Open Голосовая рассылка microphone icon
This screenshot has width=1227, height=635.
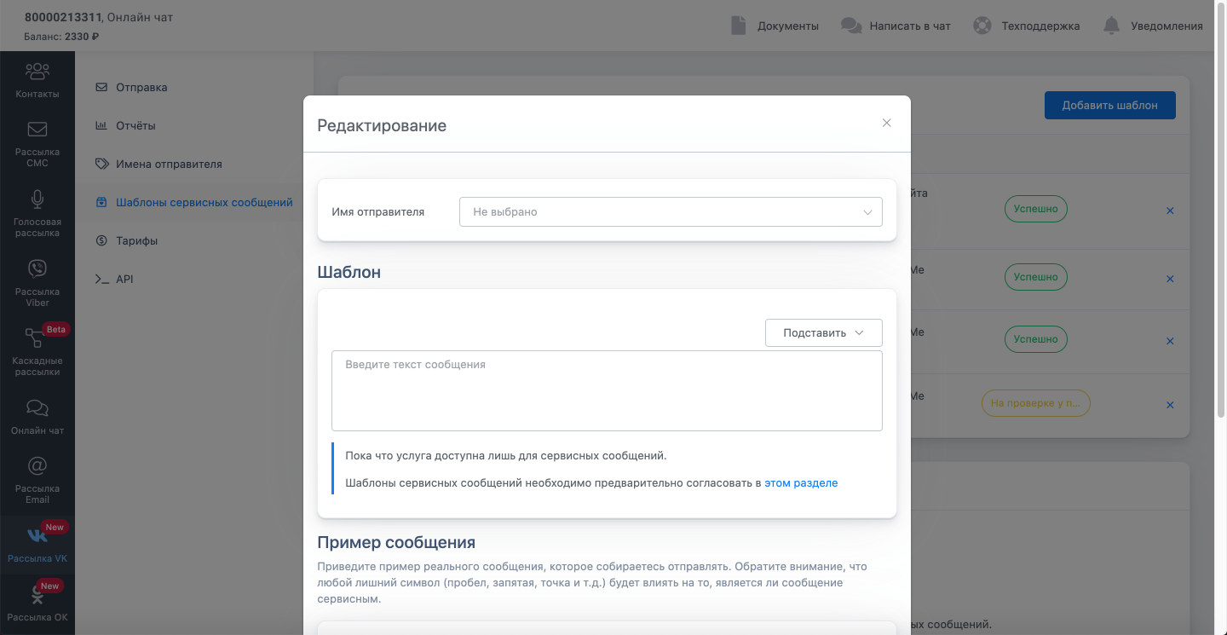tap(37, 199)
